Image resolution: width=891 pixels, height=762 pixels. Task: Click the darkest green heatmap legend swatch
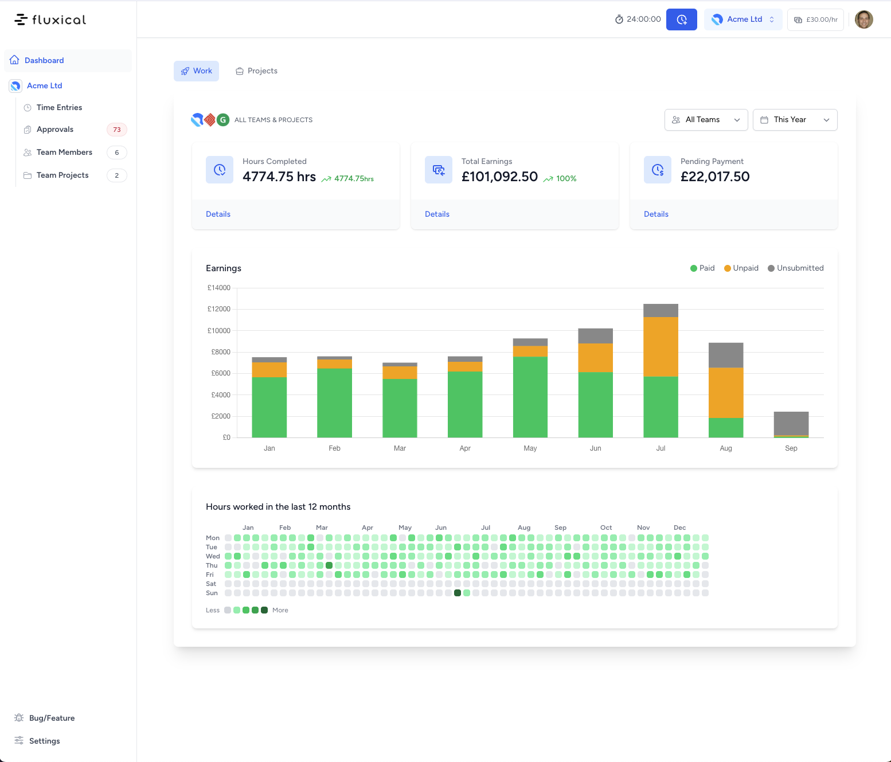pos(264,610)
